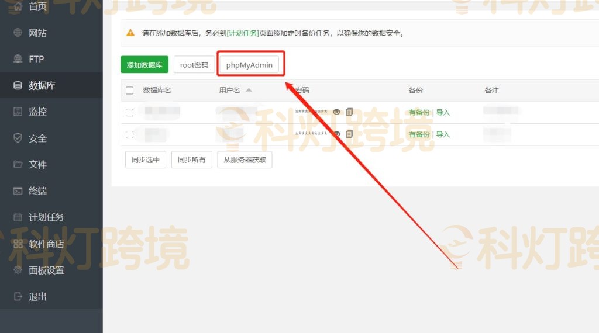
Task: Tick the select-all checkbox in table header
Action: click(x=129, y=91)
